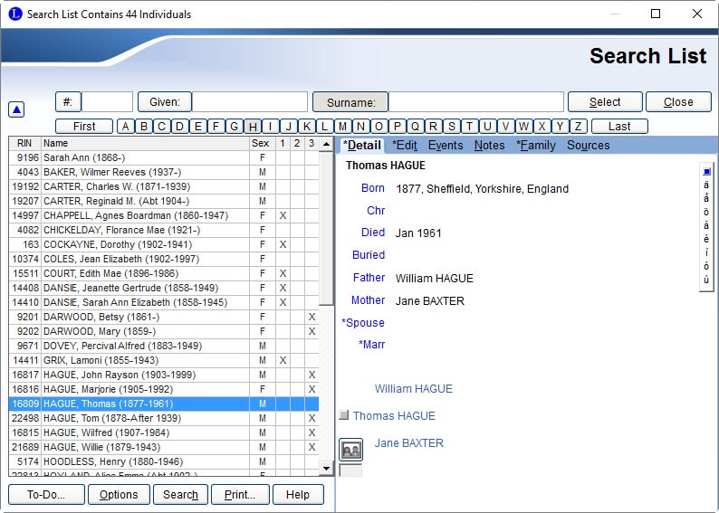719x513 pixels.
Task: Click the Select button
Action: (605, 101)
